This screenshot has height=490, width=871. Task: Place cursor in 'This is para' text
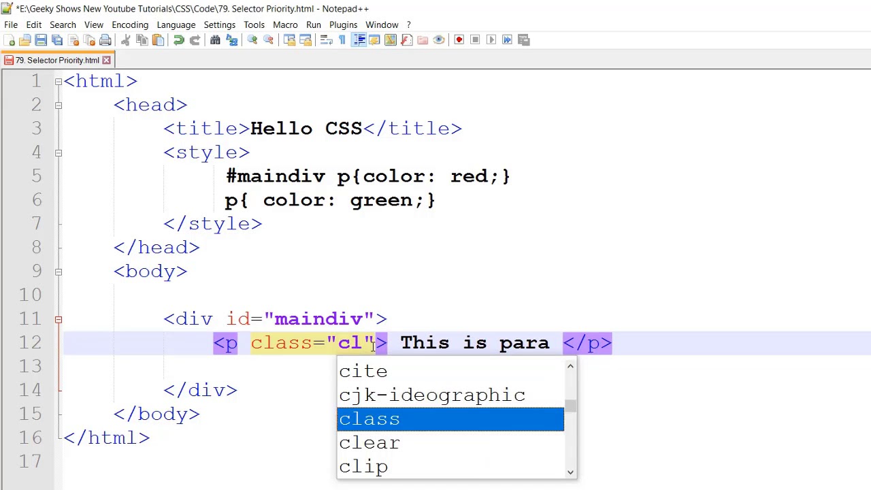pyautogui.click(x=475, y=343)
